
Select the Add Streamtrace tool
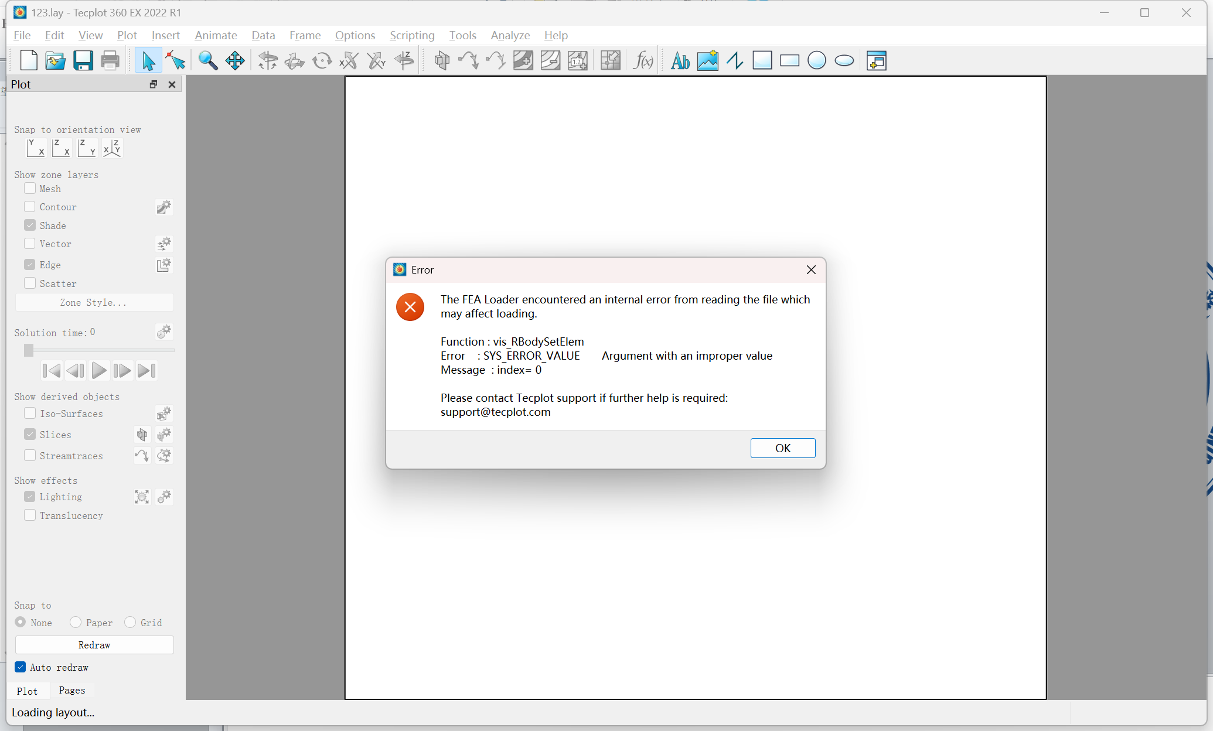click(x=468, y=60)
